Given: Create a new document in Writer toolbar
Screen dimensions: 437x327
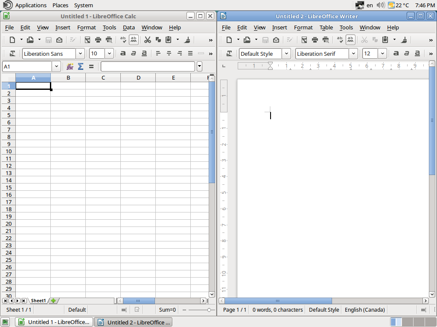Looking at the screenshot, I should 229,40.
